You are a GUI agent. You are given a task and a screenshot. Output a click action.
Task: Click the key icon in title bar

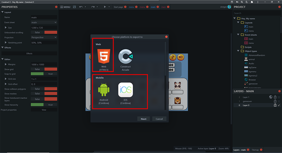coord(237,2)
